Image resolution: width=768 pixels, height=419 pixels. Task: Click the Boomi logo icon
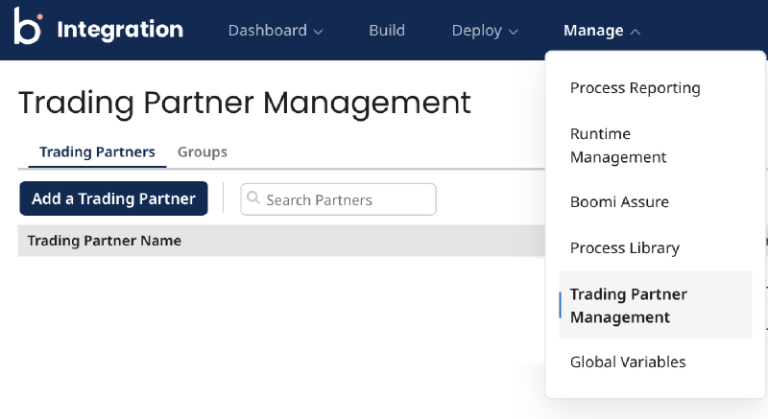tap(28, 26)
